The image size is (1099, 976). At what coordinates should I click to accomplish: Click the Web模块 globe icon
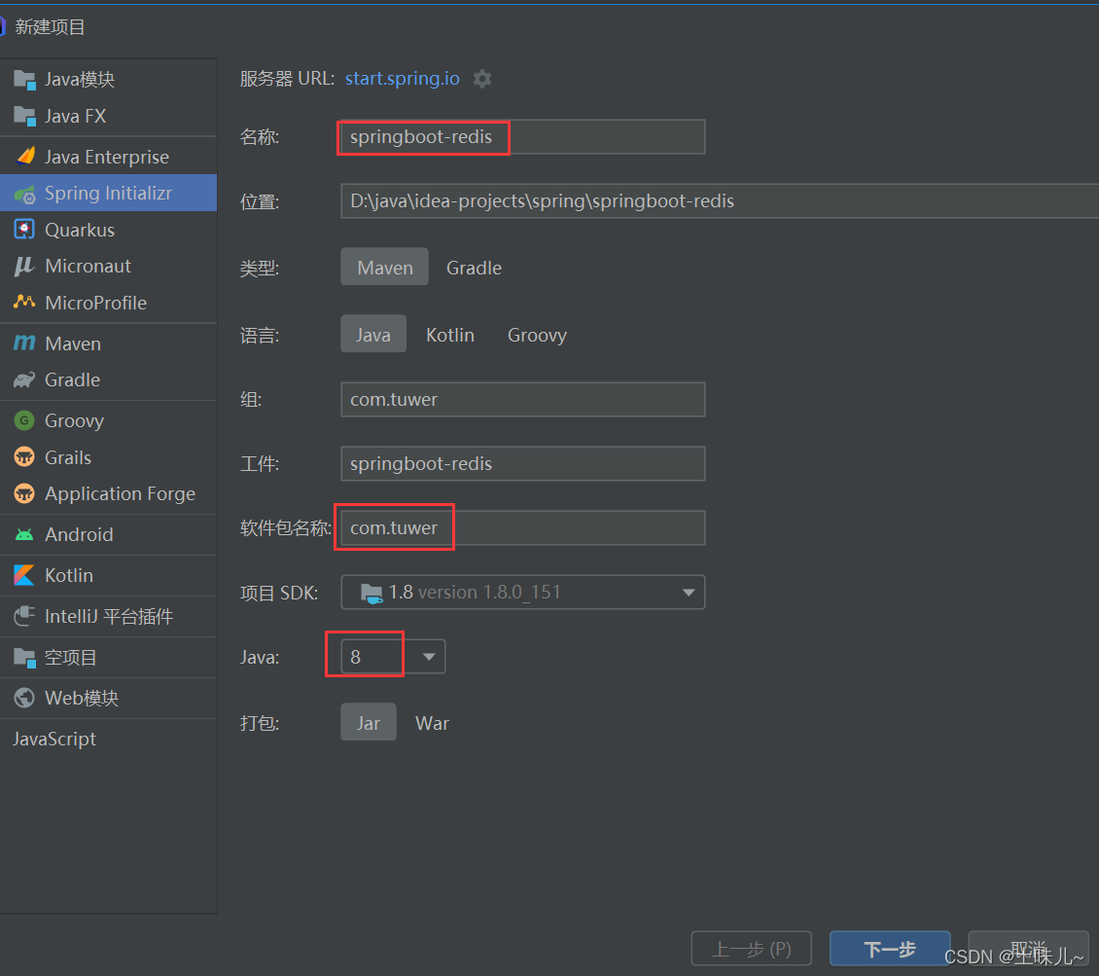(24, 698)
